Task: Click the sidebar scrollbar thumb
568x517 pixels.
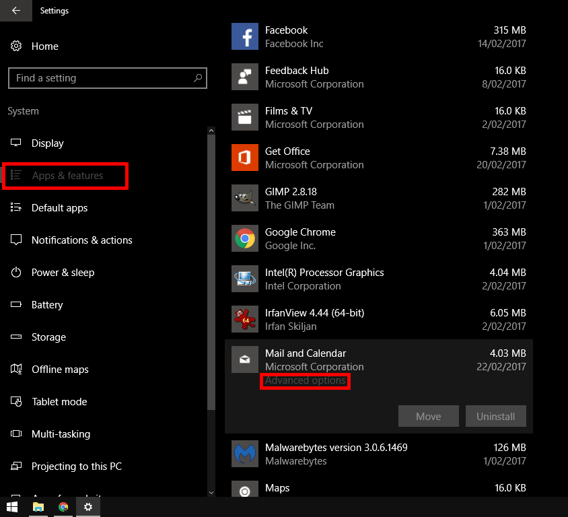Action: pyautogui.click(x=211, y=272)
